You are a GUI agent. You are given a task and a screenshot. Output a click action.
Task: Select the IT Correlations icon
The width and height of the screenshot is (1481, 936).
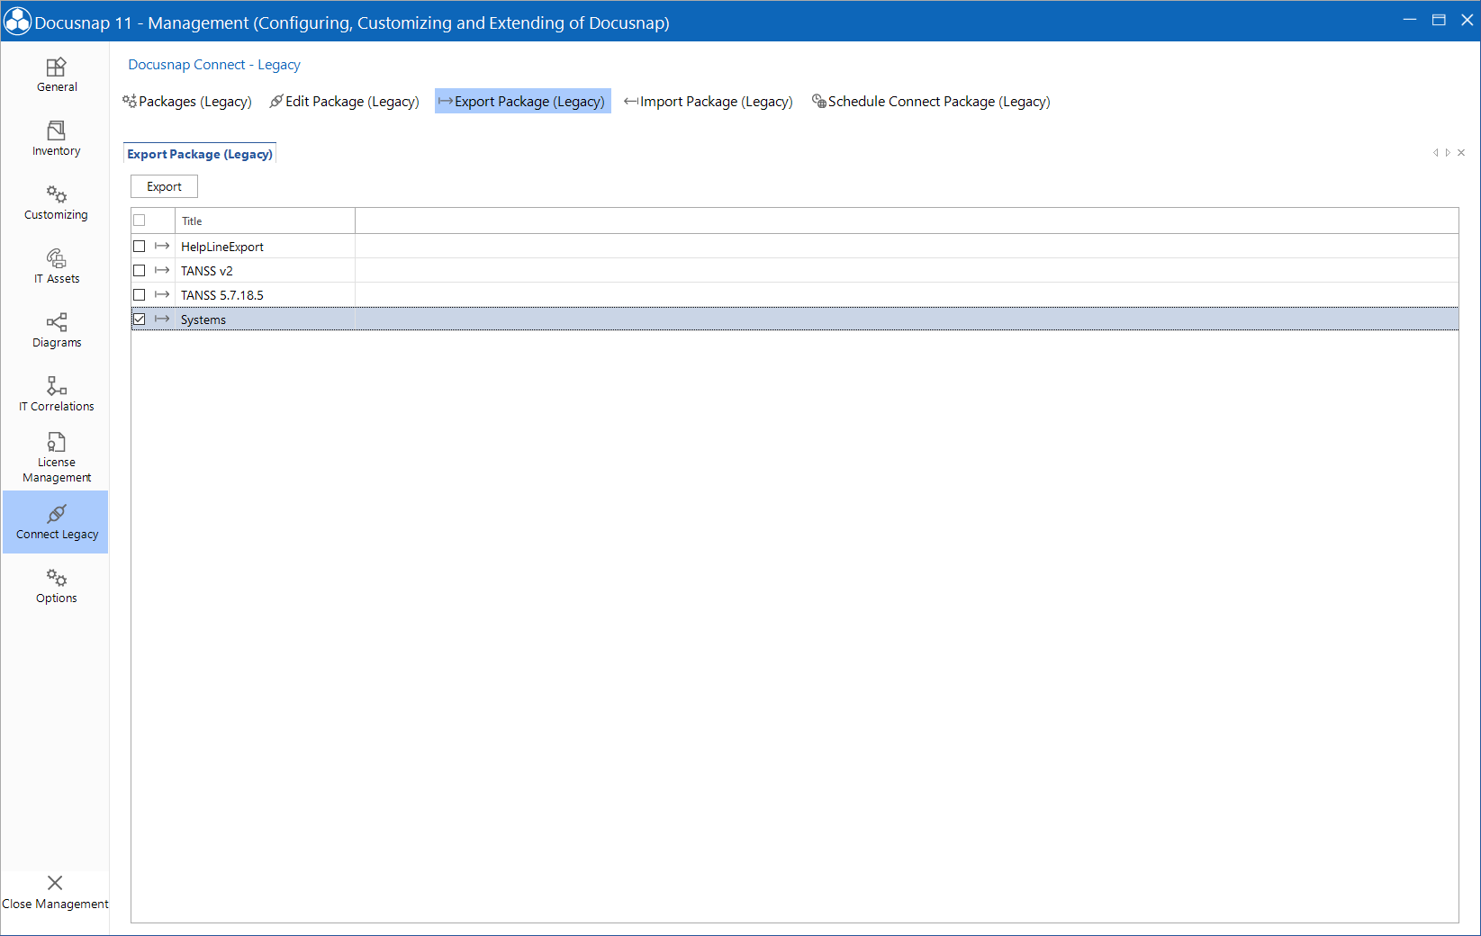pos(56,393)
